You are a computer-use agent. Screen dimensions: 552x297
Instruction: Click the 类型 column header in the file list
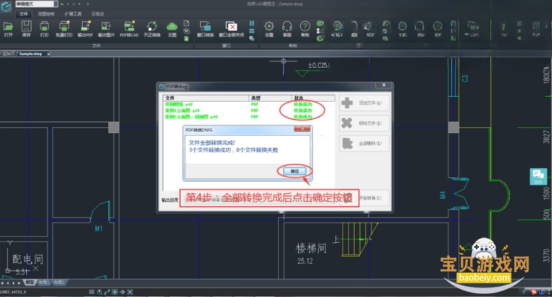coord(270,98)
